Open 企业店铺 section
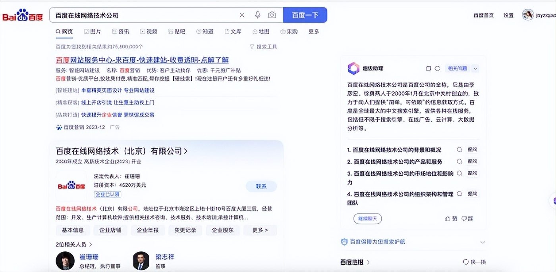The image size is (556, 272). tap(110, 230)
